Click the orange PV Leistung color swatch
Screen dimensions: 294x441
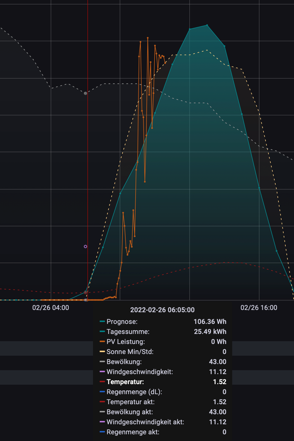point(102,342)
